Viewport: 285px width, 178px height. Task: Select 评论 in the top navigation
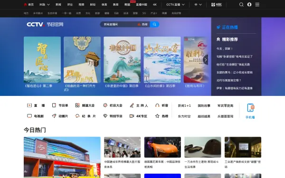[x=70, y=5]
